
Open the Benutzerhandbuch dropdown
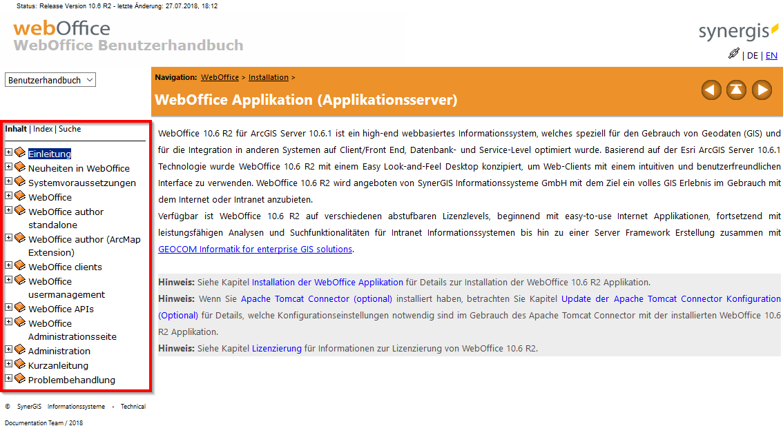pyautogui.click(x=50, y=80)
